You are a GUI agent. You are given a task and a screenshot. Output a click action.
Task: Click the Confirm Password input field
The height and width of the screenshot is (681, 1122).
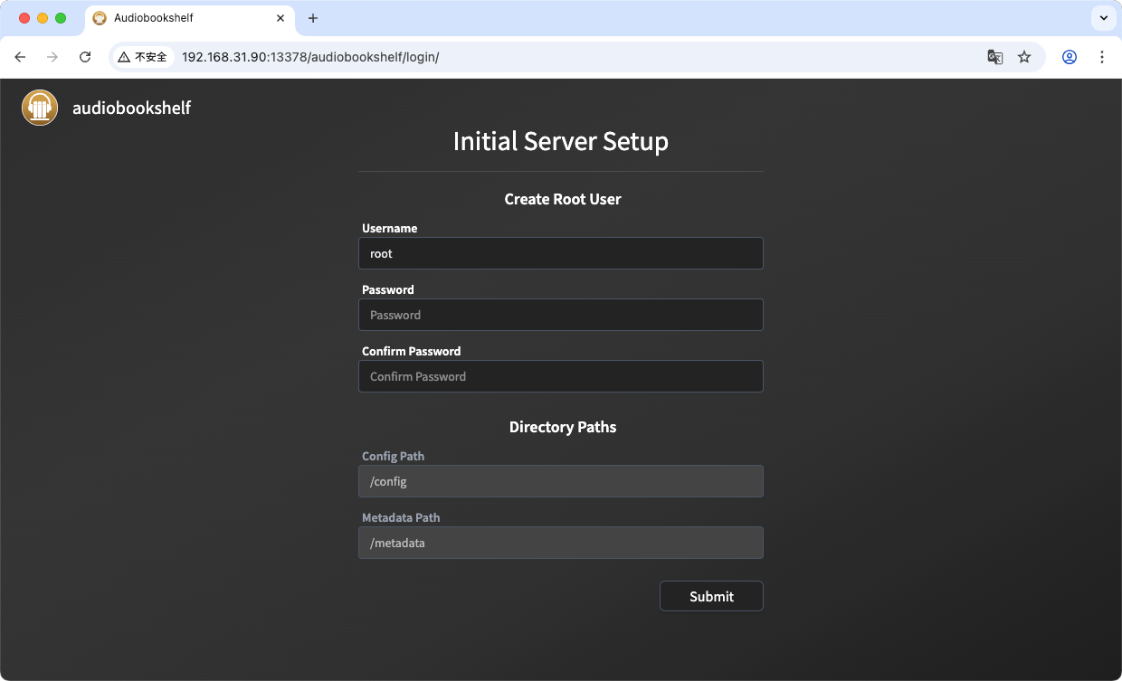point(560,376)
